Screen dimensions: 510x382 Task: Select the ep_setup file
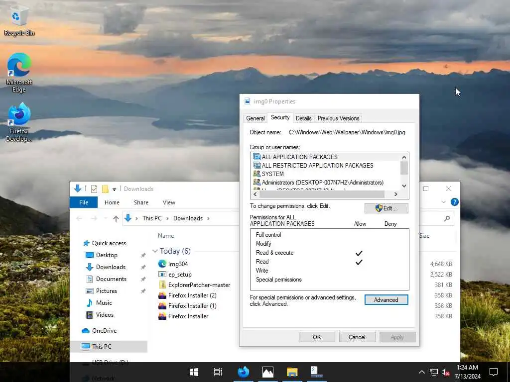(179, 275)
